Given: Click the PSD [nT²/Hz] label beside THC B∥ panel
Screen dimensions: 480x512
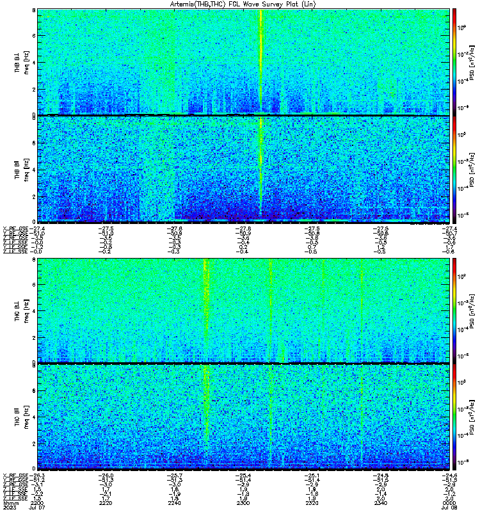Looking at the screenshot, I should [x=472, y=417].
